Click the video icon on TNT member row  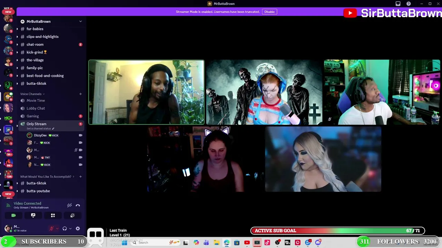[x=80, y=157]
